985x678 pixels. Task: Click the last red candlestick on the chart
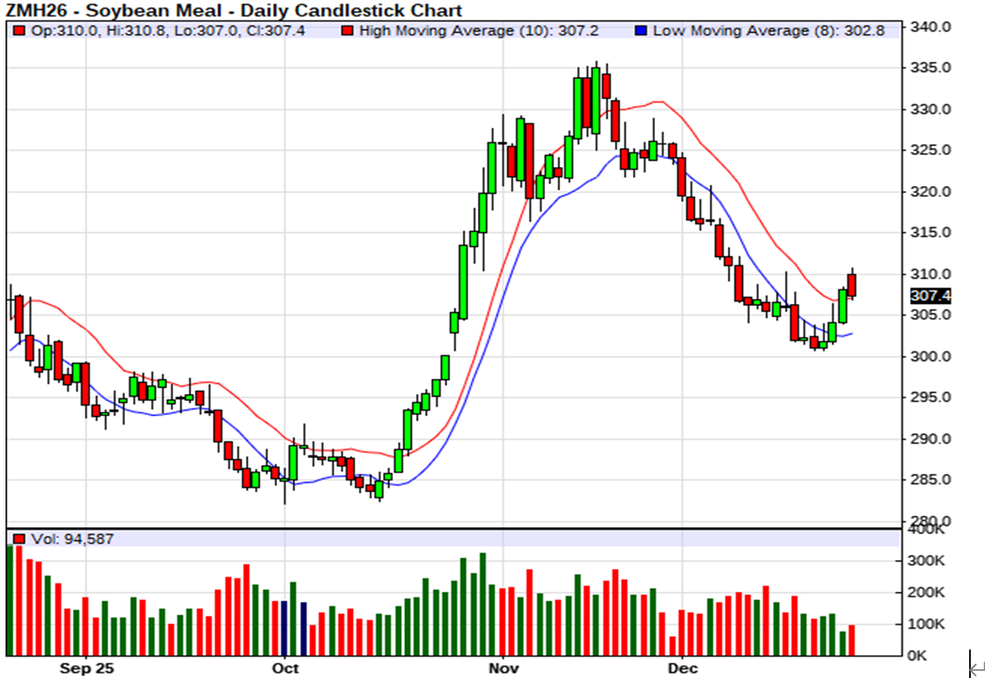click(851, 285)
